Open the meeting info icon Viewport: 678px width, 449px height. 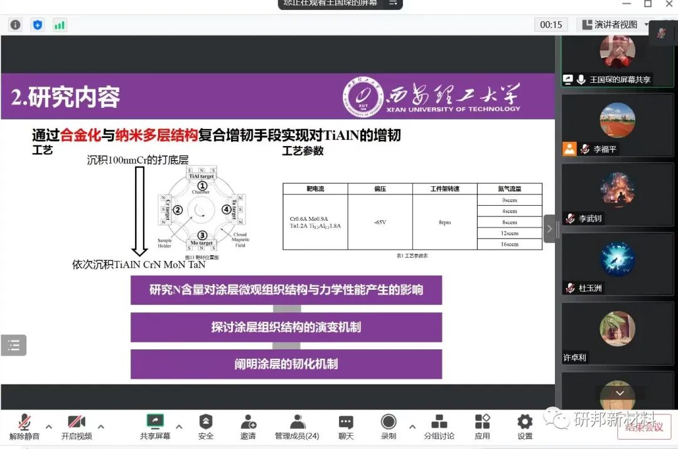pos(15,25)
